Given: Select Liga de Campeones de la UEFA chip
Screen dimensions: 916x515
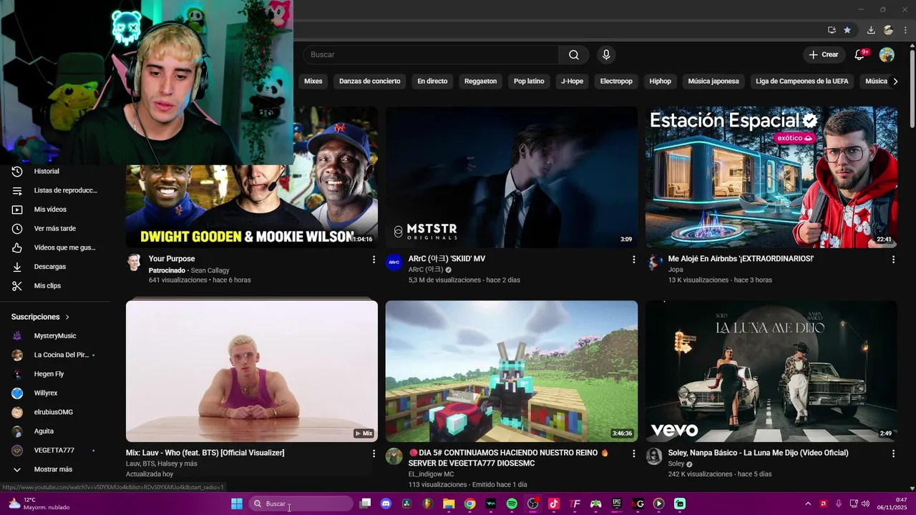Looking at the screenshot, I should (x=801, y=82).
